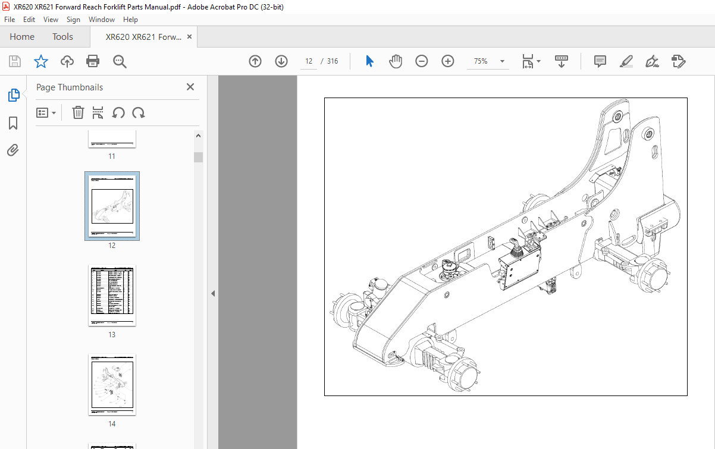Toggle the Page Thumbnails sidebar panel
The height and width of the screenshot is (449, 715).
tap(12, 95)
